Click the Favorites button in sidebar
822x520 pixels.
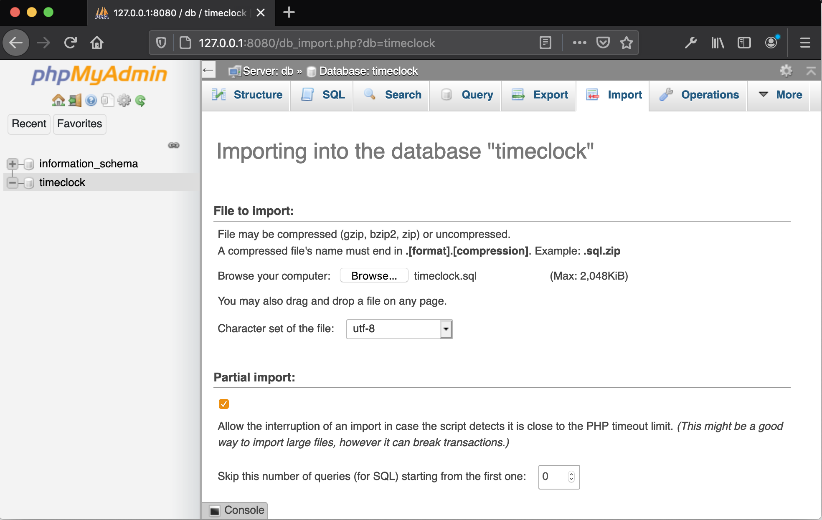click(x=79, y=124)
